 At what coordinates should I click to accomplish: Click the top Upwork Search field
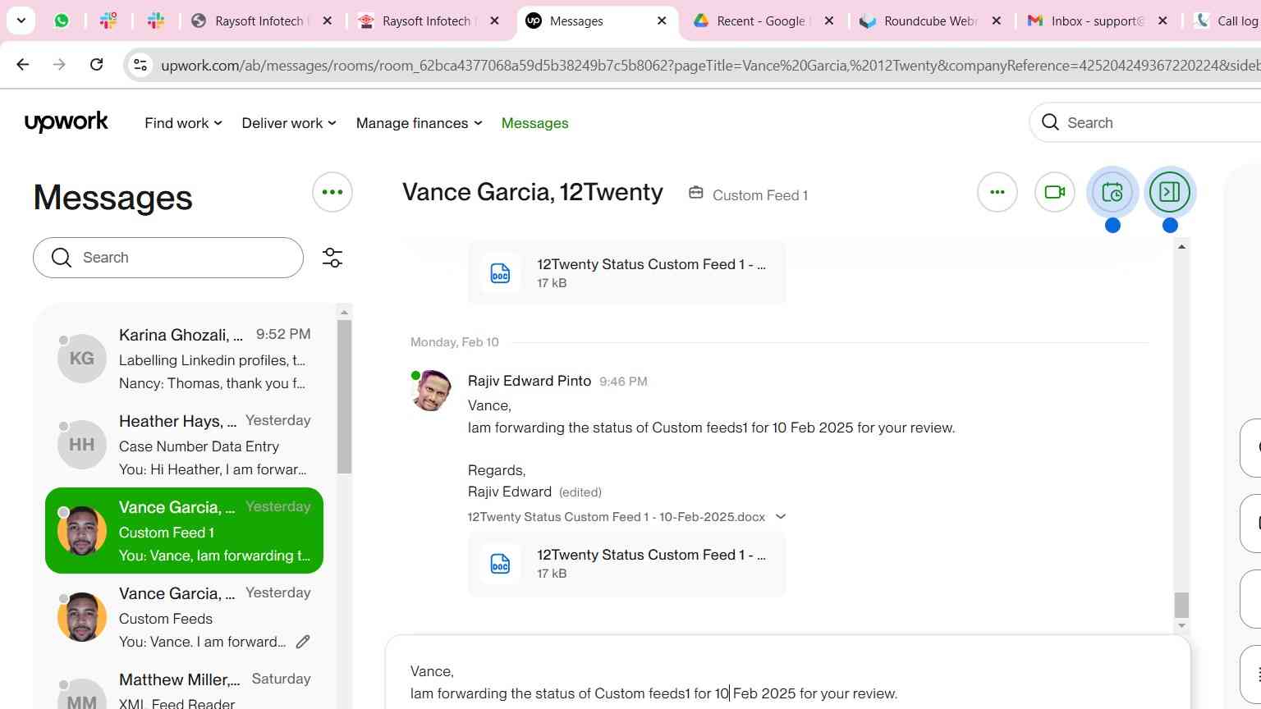click(x=1145, y=122)
